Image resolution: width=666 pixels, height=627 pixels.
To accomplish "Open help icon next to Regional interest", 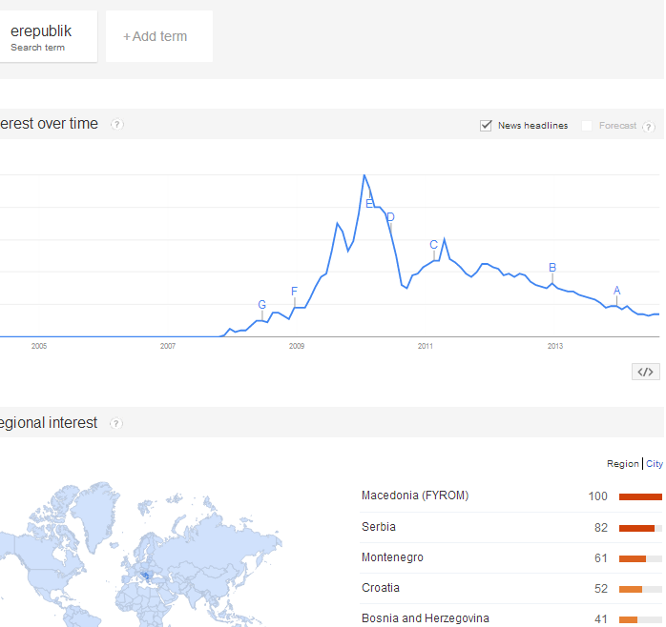I will pos(116,423).
